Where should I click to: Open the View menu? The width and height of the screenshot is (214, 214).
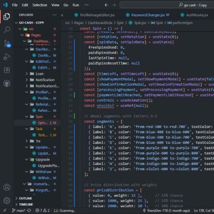pyautogui.click(x=55, y=5)
